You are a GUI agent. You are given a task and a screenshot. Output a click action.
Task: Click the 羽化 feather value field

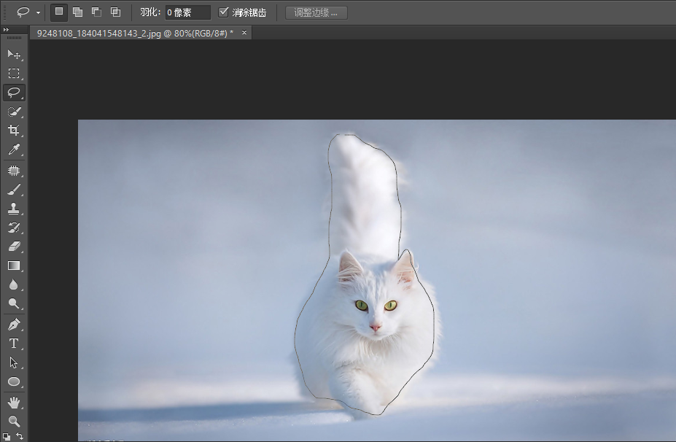pyautogui.click(x=188, y=12)
